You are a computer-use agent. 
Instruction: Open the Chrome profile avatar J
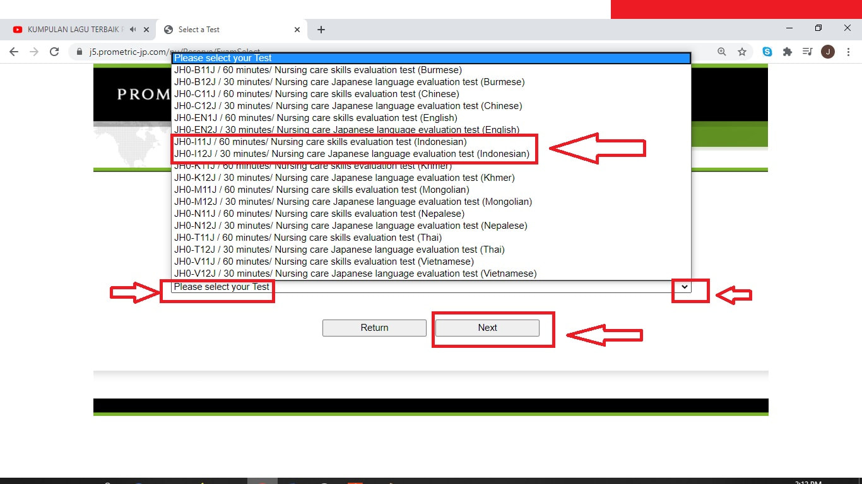828,52
